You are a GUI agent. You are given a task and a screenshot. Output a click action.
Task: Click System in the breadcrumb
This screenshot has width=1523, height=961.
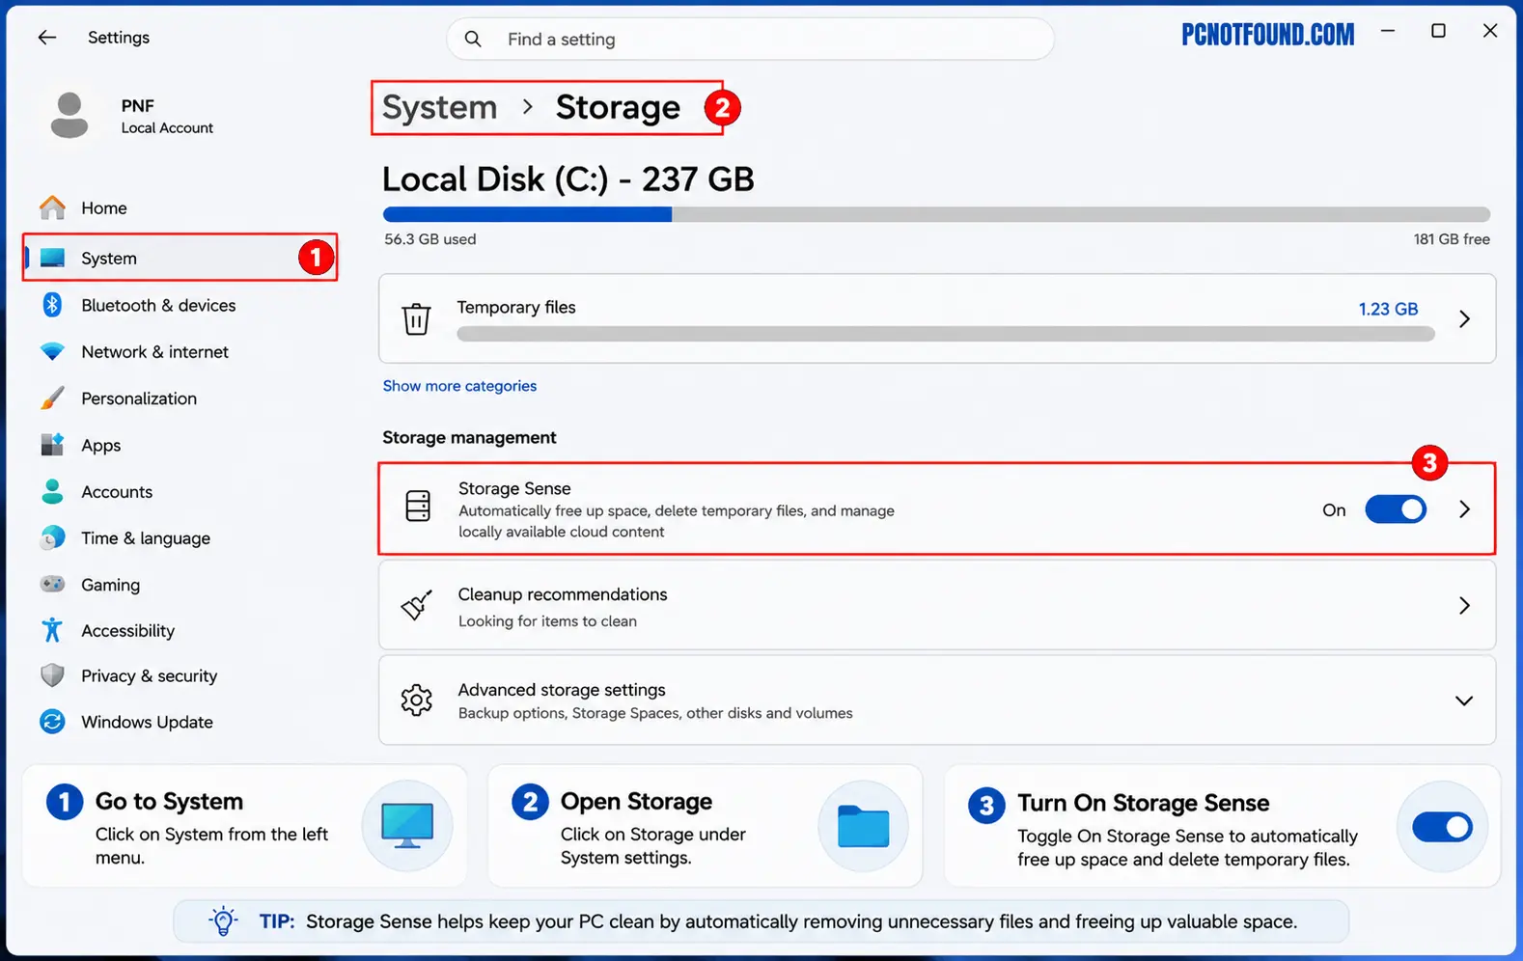[x=439, y=107]
